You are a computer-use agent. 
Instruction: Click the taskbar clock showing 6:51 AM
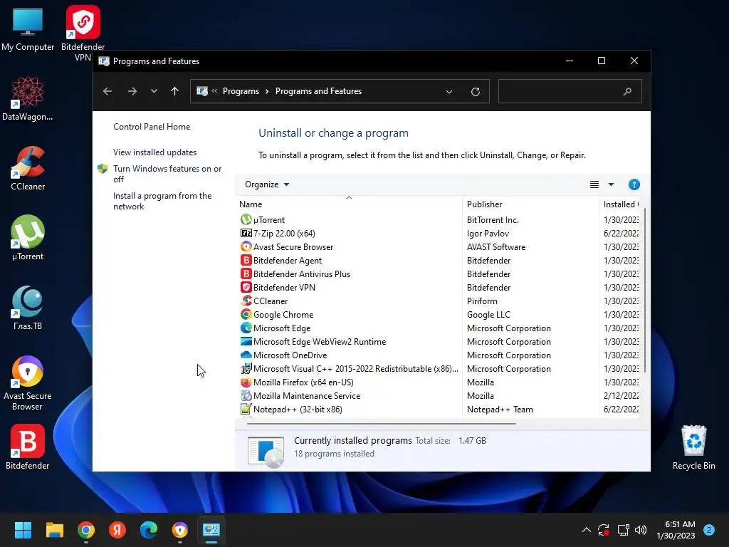[676, 530]
